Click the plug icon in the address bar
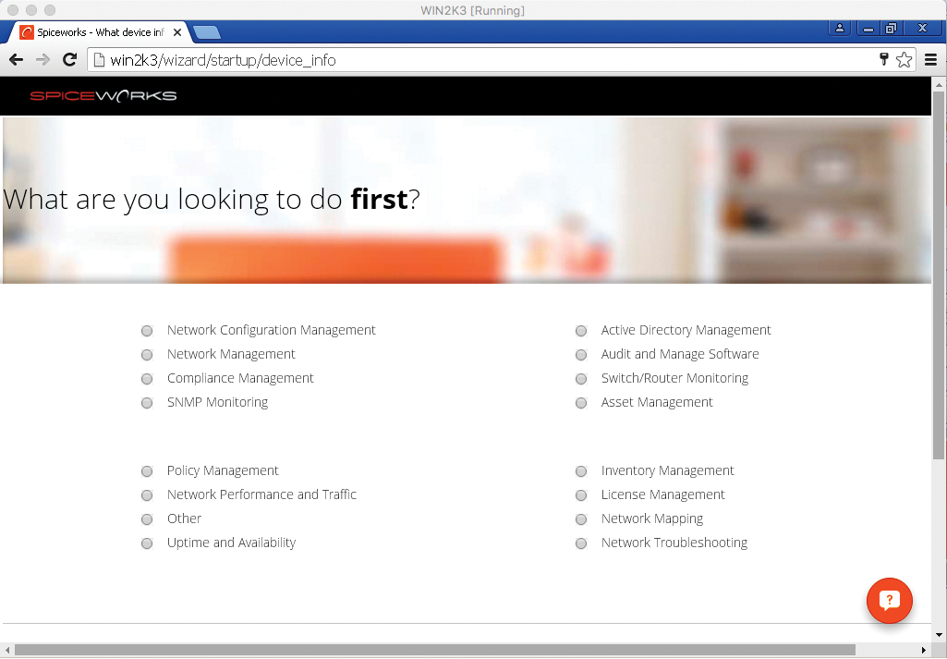The image size is (947, 659). point(882,57)
